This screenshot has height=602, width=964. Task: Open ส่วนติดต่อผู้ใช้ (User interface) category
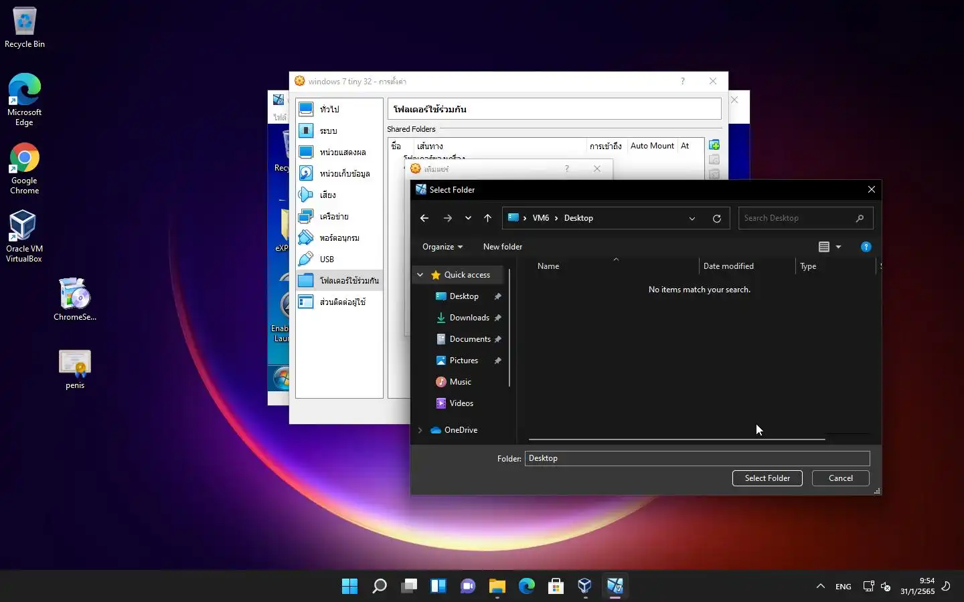click(x=339, y=302)
